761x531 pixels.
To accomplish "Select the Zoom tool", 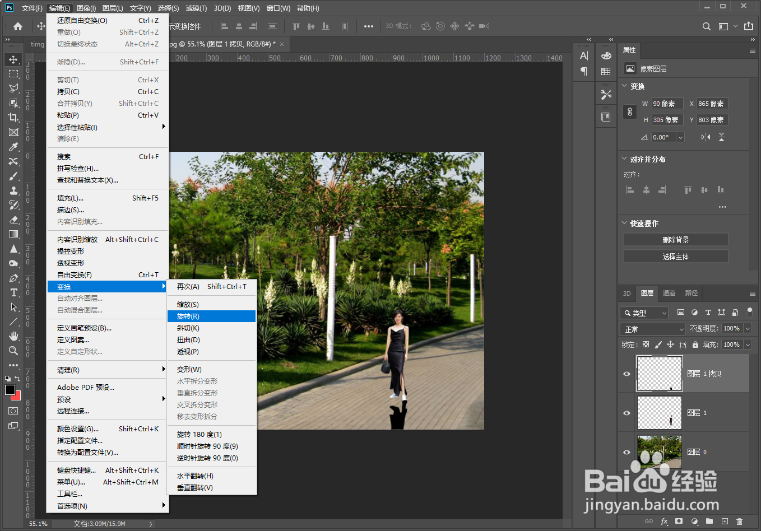I will (13, 351).
